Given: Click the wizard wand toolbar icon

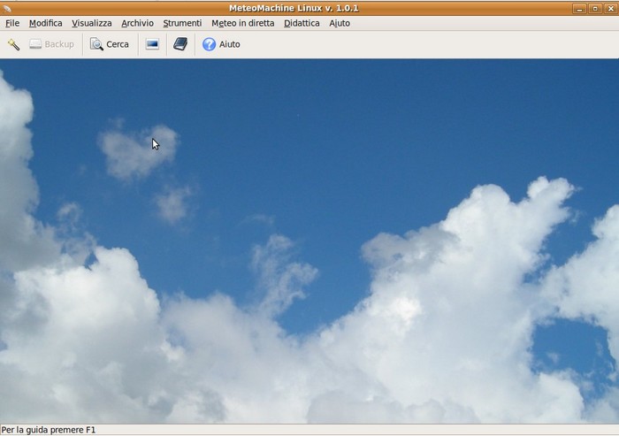Looking at the screenshot, I should 13,44.
